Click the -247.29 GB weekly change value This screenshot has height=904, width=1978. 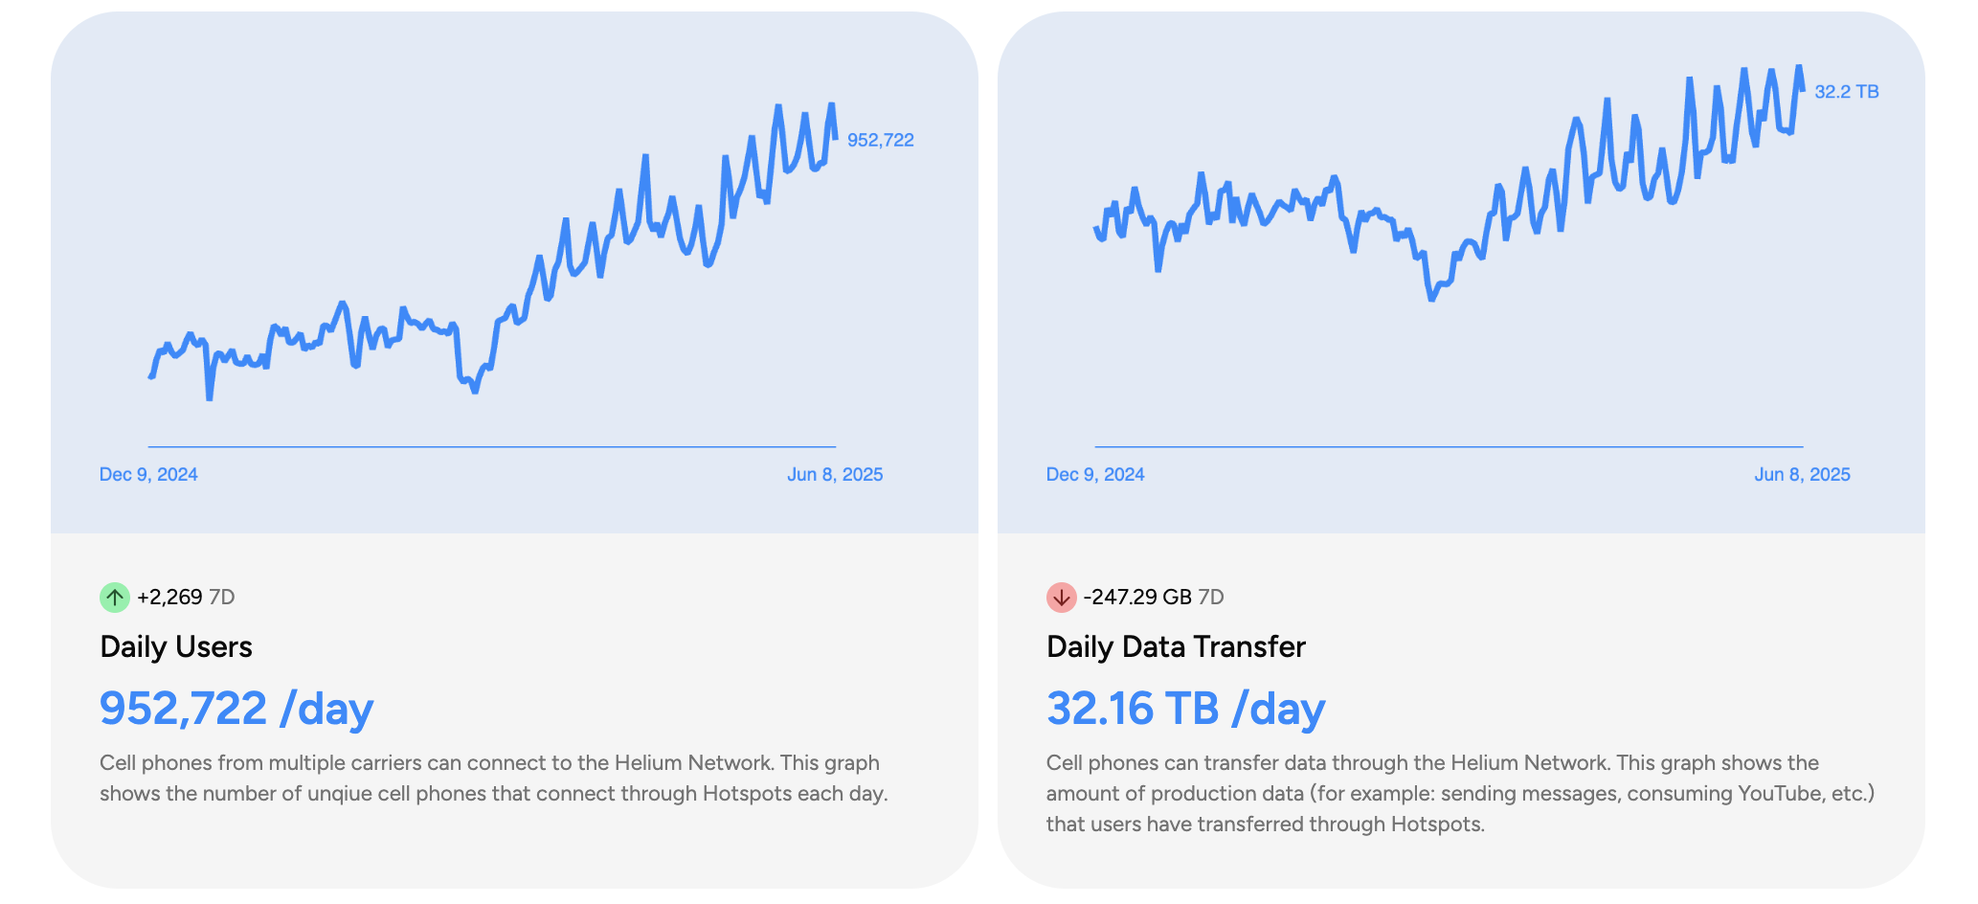click(1137, 598)
